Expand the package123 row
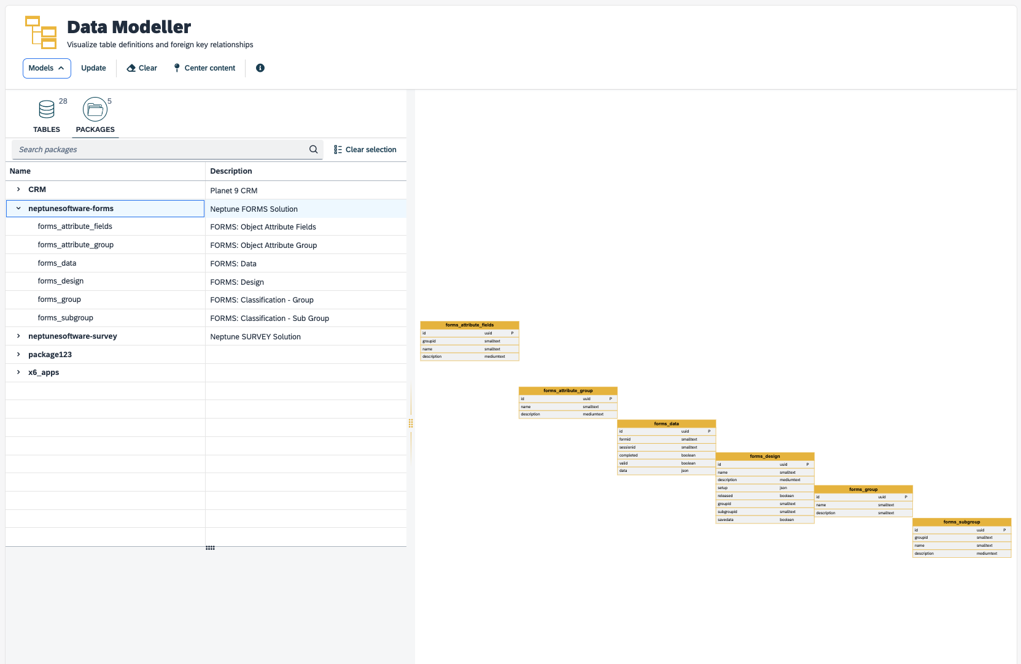This screenshot has height=664, width=1021. [18, 355]
